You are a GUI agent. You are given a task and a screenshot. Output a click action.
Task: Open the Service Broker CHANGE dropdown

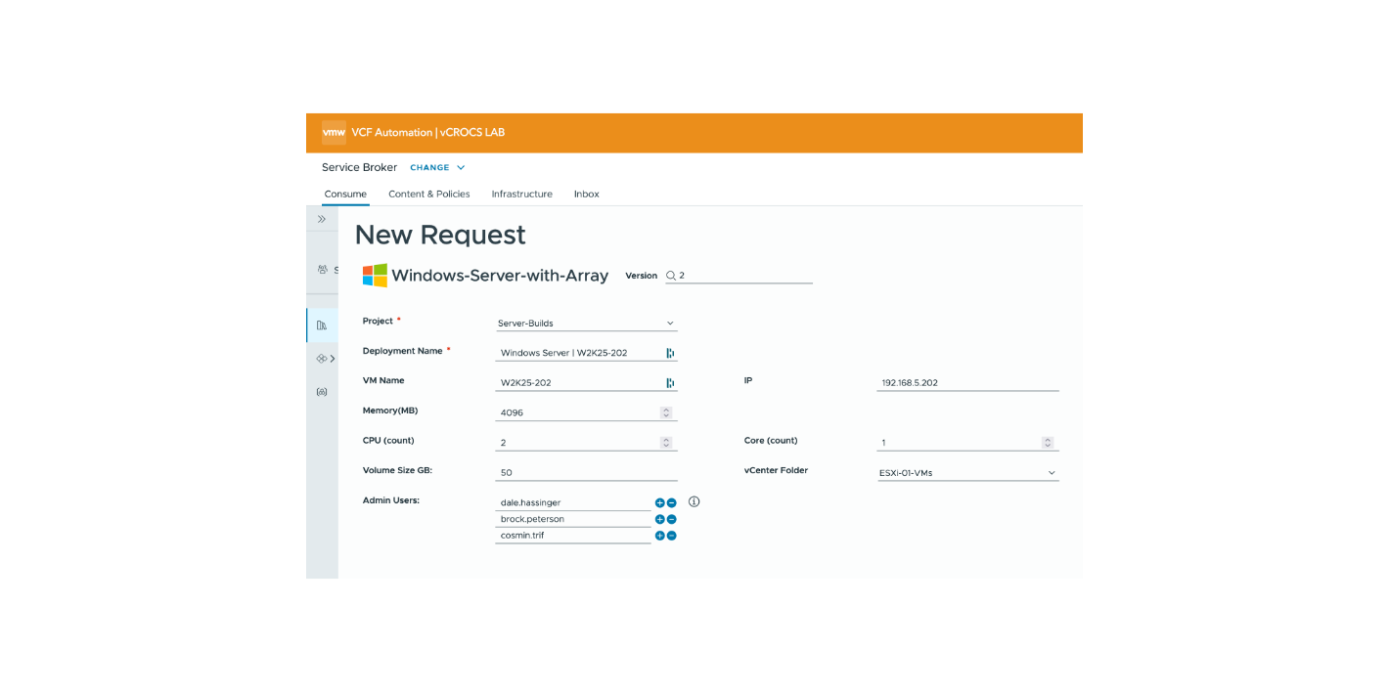pyautogui.click(x=437, y=168)
